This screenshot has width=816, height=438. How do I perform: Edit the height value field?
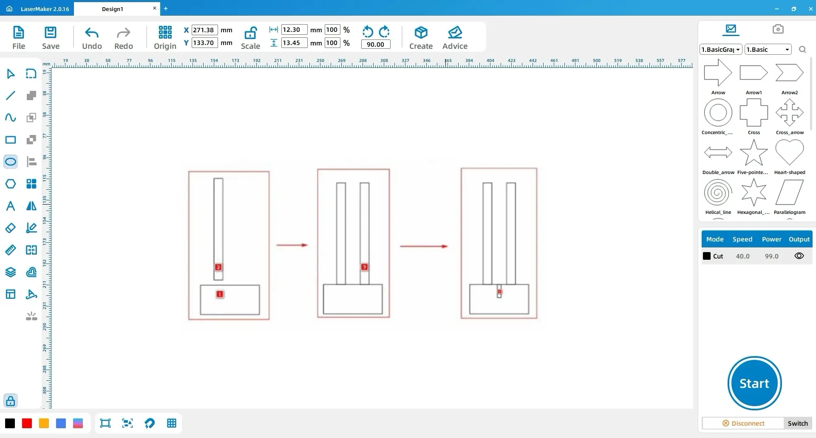click(x=294, y=42)
